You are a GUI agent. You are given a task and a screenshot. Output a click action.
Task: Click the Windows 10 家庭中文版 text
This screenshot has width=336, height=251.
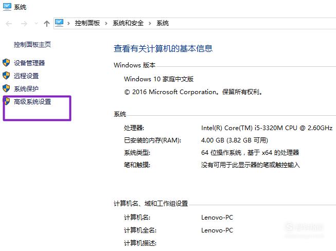point(159,79)
